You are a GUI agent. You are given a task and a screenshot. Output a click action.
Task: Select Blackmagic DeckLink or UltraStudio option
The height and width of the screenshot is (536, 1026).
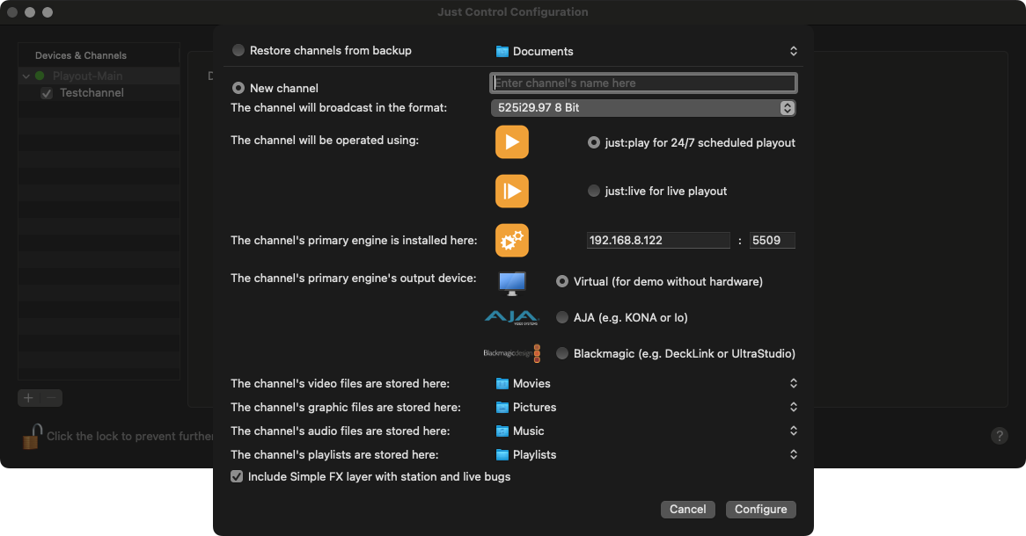tap(562, 353)
